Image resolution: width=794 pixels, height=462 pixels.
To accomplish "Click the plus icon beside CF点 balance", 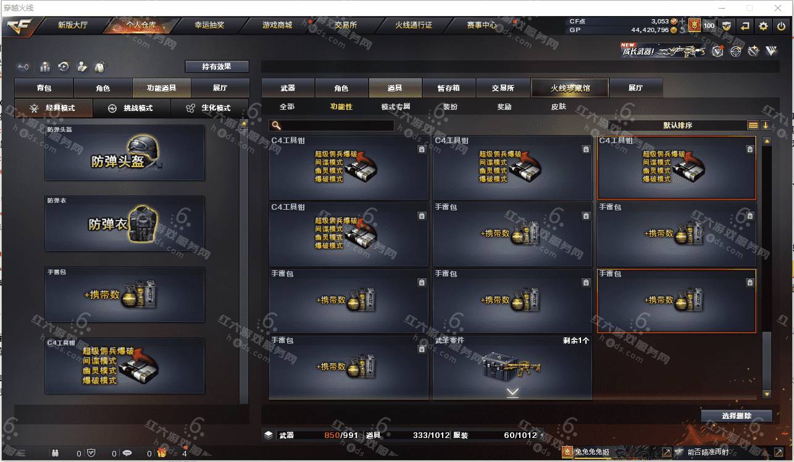I will 682,22.
